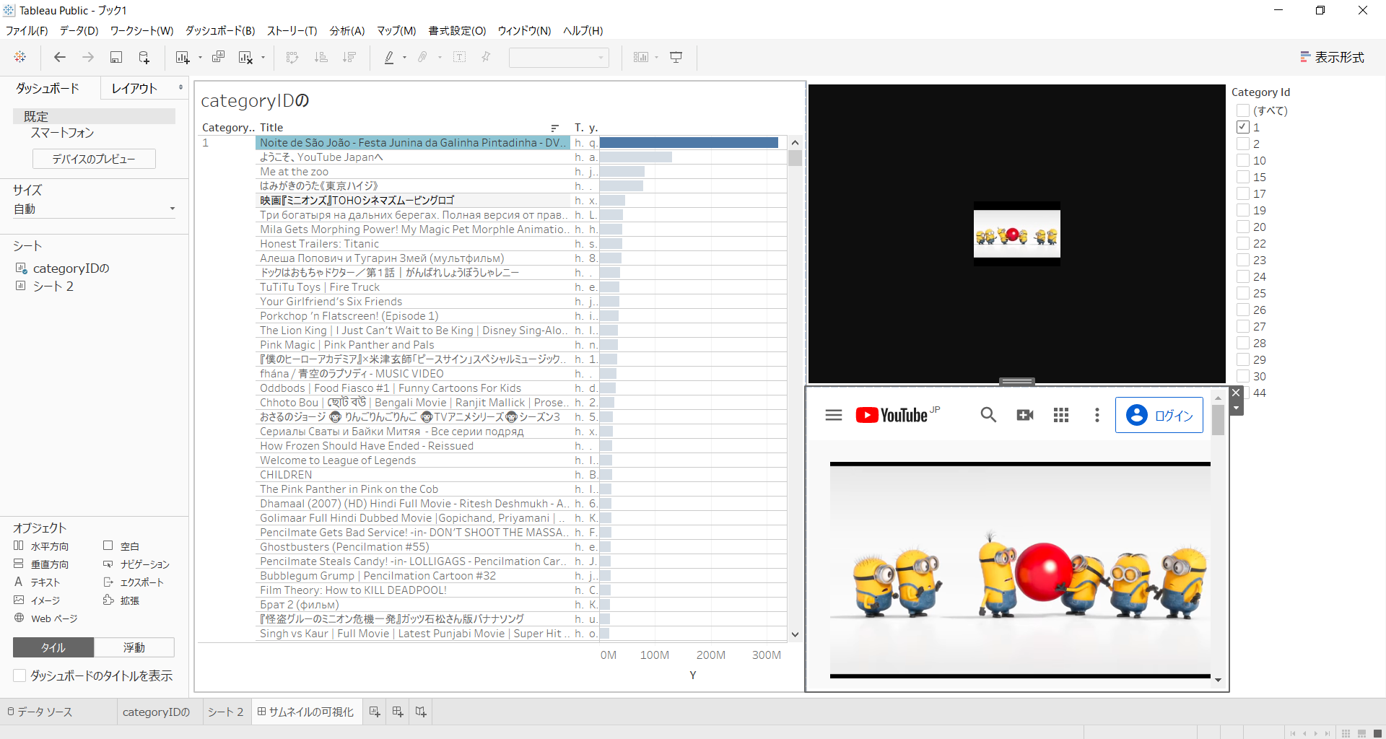Click the YouTube JP logo

[x=897, y=414]
